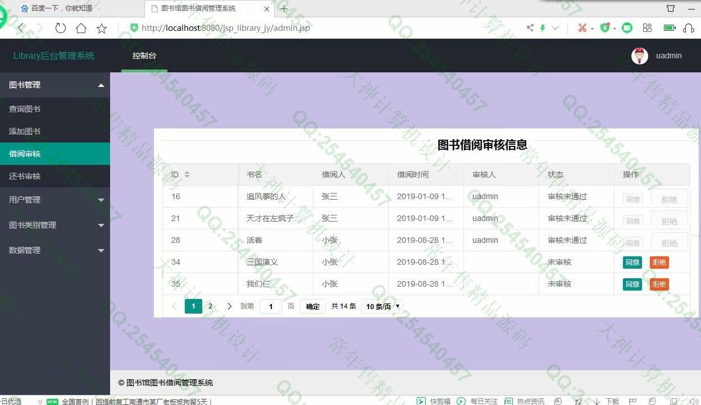Image resolution: width=701 pixels, height=405 pixels.
Task: Click the green battery icon in the toolbar
Action: coord(670,27)
